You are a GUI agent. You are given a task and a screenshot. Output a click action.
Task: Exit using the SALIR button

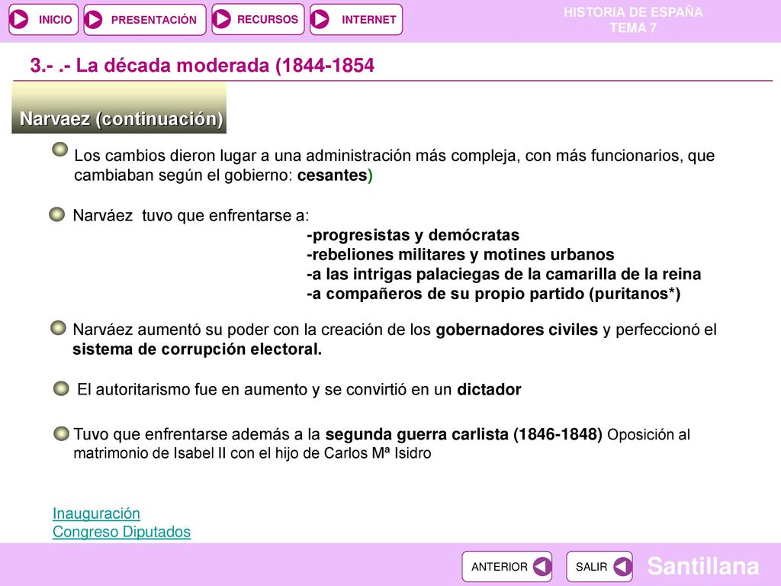(x=599, y=567)
